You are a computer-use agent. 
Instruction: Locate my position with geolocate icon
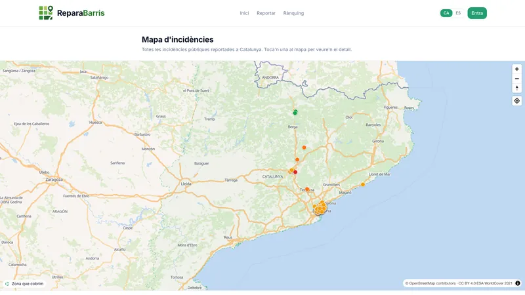click(517, 101)
